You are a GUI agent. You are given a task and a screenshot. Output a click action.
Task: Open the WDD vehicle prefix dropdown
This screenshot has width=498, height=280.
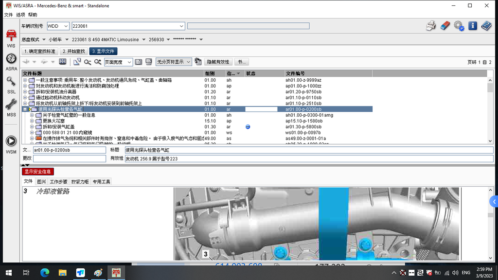[x=66, y=26]
